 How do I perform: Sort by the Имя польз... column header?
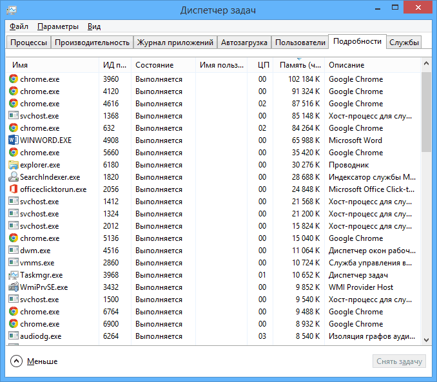tap(221, 65)
